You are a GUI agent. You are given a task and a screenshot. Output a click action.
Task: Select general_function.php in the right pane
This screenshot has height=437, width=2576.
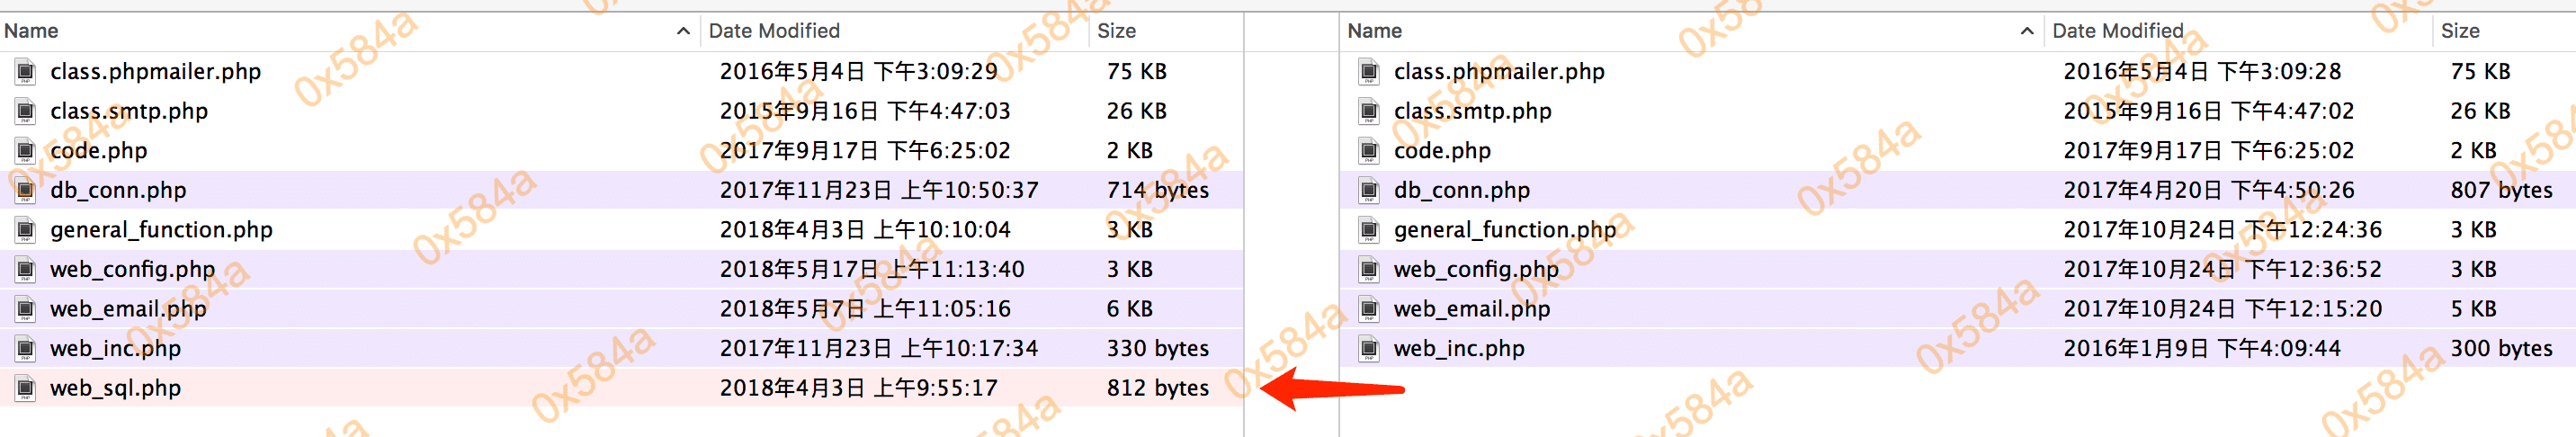1504,230
